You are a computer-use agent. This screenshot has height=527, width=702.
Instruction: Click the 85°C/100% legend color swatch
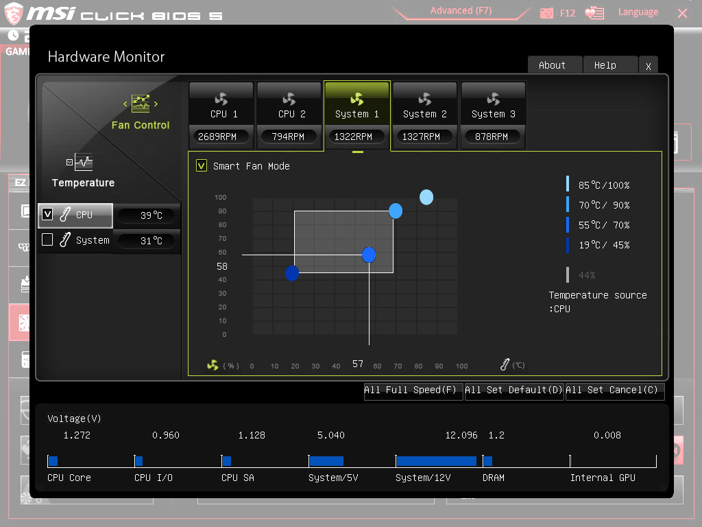[x=568, y=184]
